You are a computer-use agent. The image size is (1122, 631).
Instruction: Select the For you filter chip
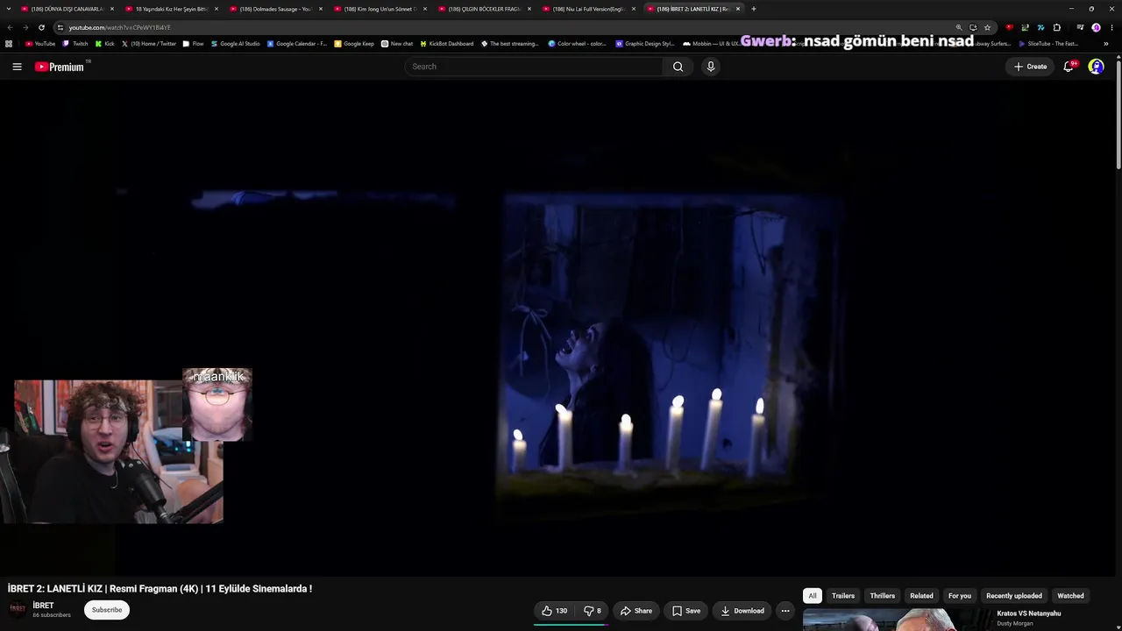(960, 596)
